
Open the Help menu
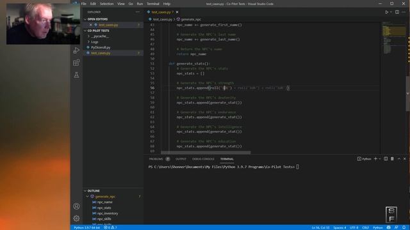(x=167, y=4)
